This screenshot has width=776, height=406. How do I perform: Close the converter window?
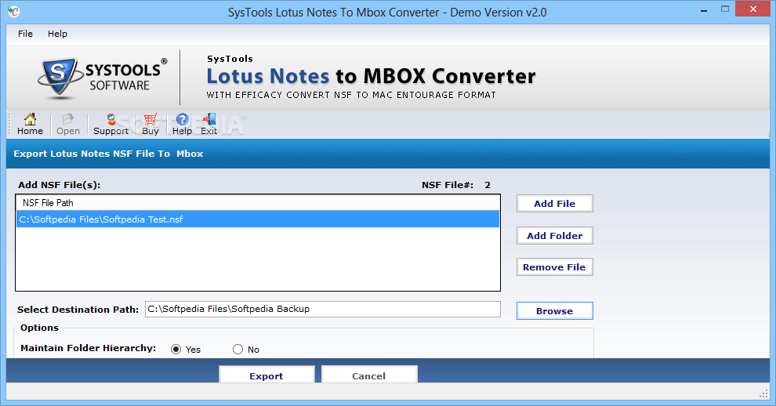coord(752,9)
